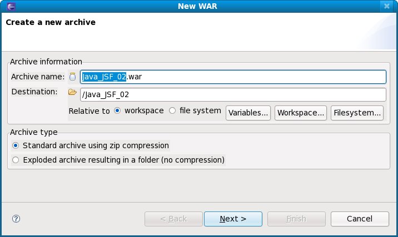Click the Create a new archive heading
The width and height of the screenshot is (398, 237).
coord(51,23)
